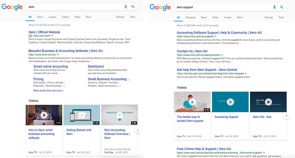295x158 pixels.
Task: Open Xero Accounting Software Overview | Xero title
Action: [117, 134]
